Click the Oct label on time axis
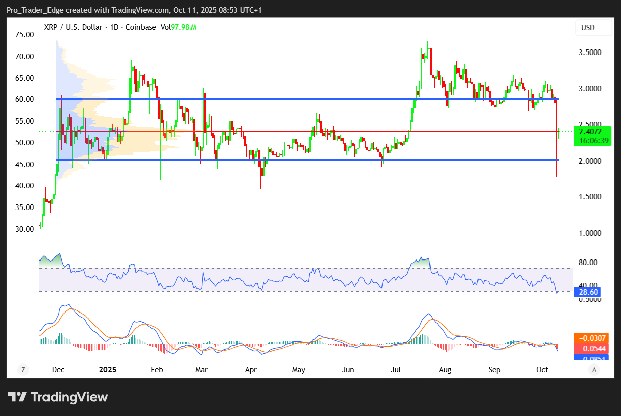Screen dimensions: 621x416 [542, 370]
